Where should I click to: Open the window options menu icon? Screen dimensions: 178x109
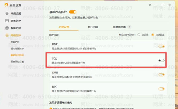(150, 5)
